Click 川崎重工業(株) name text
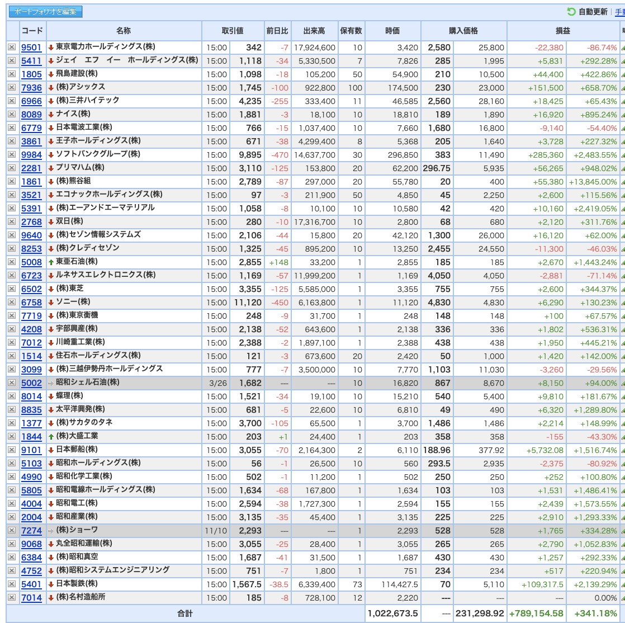Viewport: 625px width, 623px height. point(80,342)
